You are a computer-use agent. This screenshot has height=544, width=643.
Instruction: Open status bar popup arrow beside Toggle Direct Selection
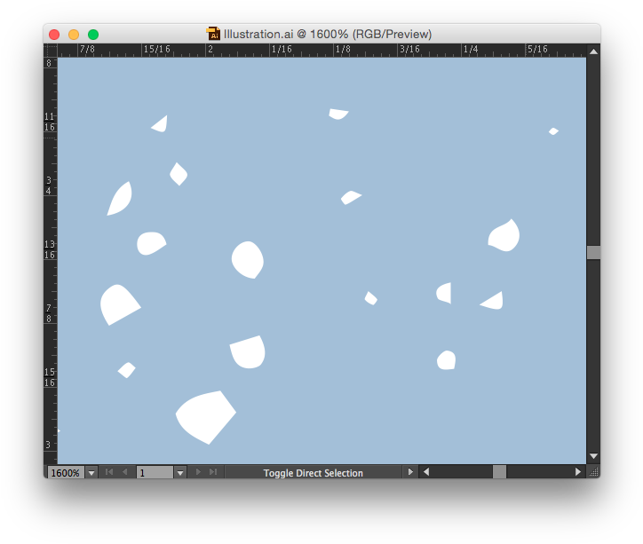(409, 472)
